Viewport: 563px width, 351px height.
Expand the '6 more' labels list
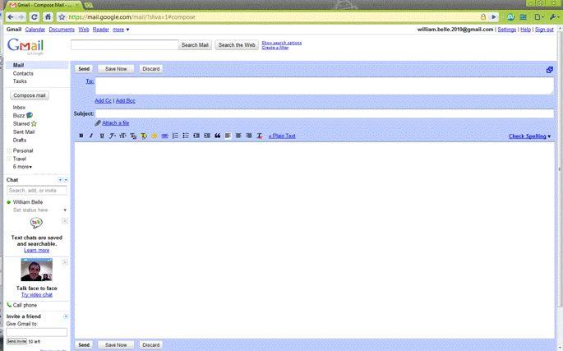22,167
